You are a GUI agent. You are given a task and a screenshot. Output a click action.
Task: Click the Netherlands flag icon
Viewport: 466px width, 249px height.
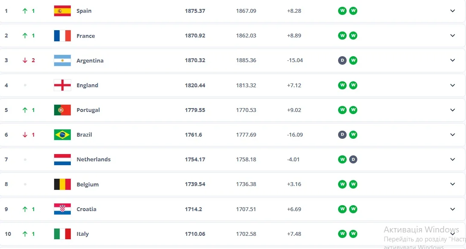point(62,159)
